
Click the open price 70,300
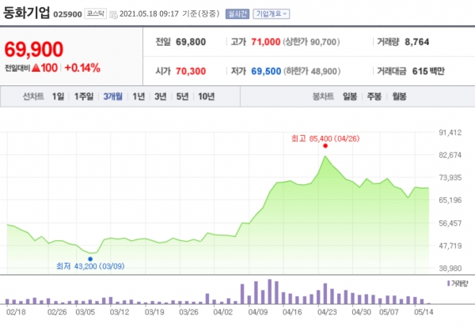pyautogui.click(x=191, y=71)
